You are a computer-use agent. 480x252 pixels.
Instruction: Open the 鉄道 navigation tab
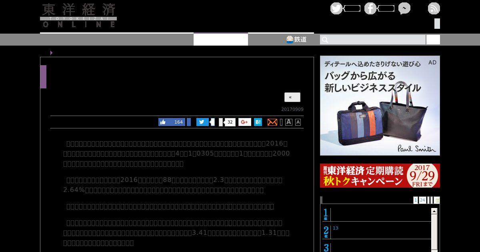[296, 39]
